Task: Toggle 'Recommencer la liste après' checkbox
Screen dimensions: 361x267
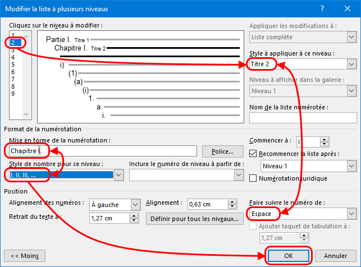Action: (253, 154)
